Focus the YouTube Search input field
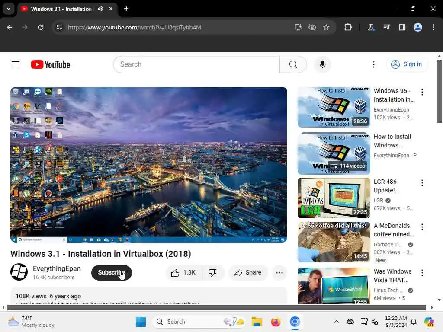The height and width of the screenshot is (332, 443). tap(196, 64)
